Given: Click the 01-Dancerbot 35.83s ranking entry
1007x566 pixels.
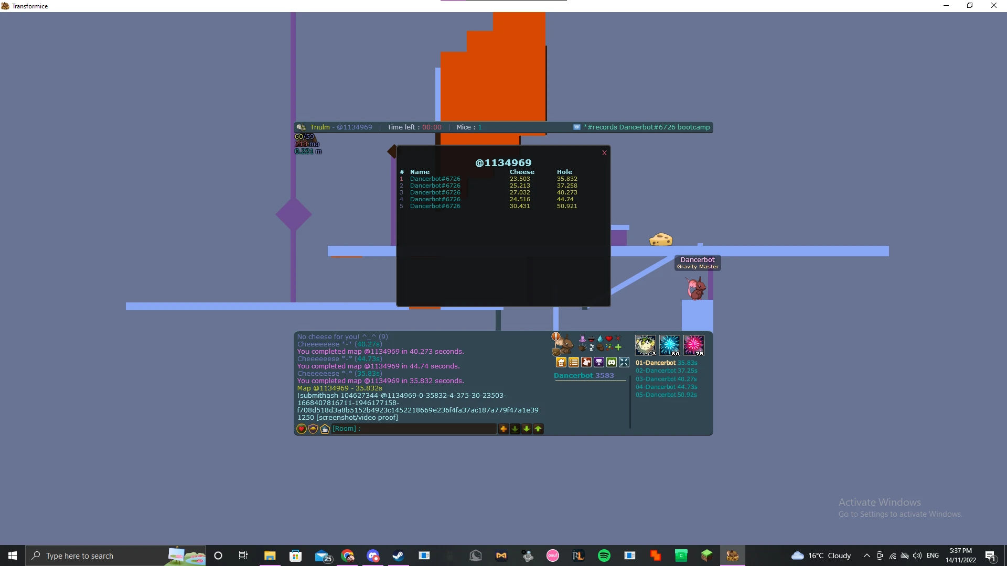Looking at the screenshot, I should [667, 363].
